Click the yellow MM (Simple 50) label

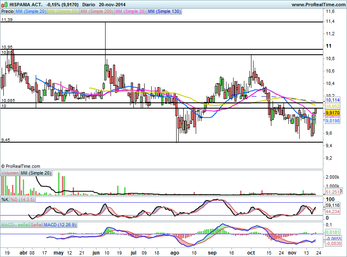(63, 11)
